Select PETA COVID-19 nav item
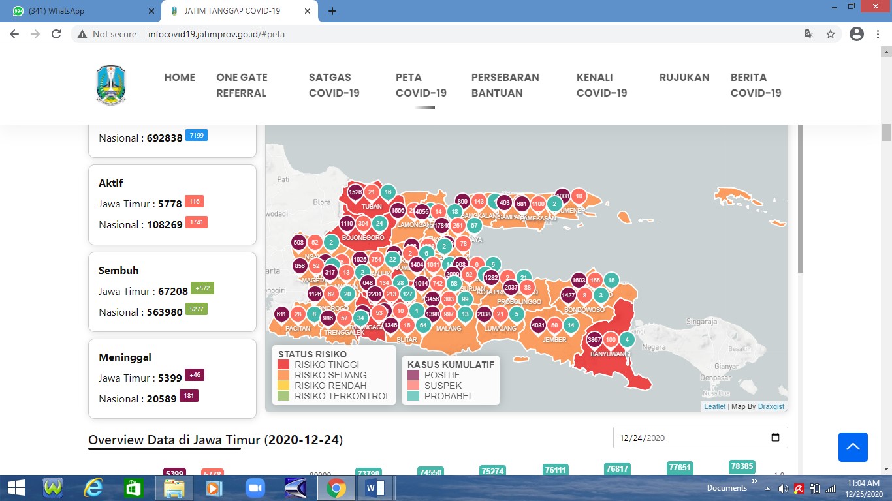Viewport: 892px width, 501px height. tap(421, 85)
